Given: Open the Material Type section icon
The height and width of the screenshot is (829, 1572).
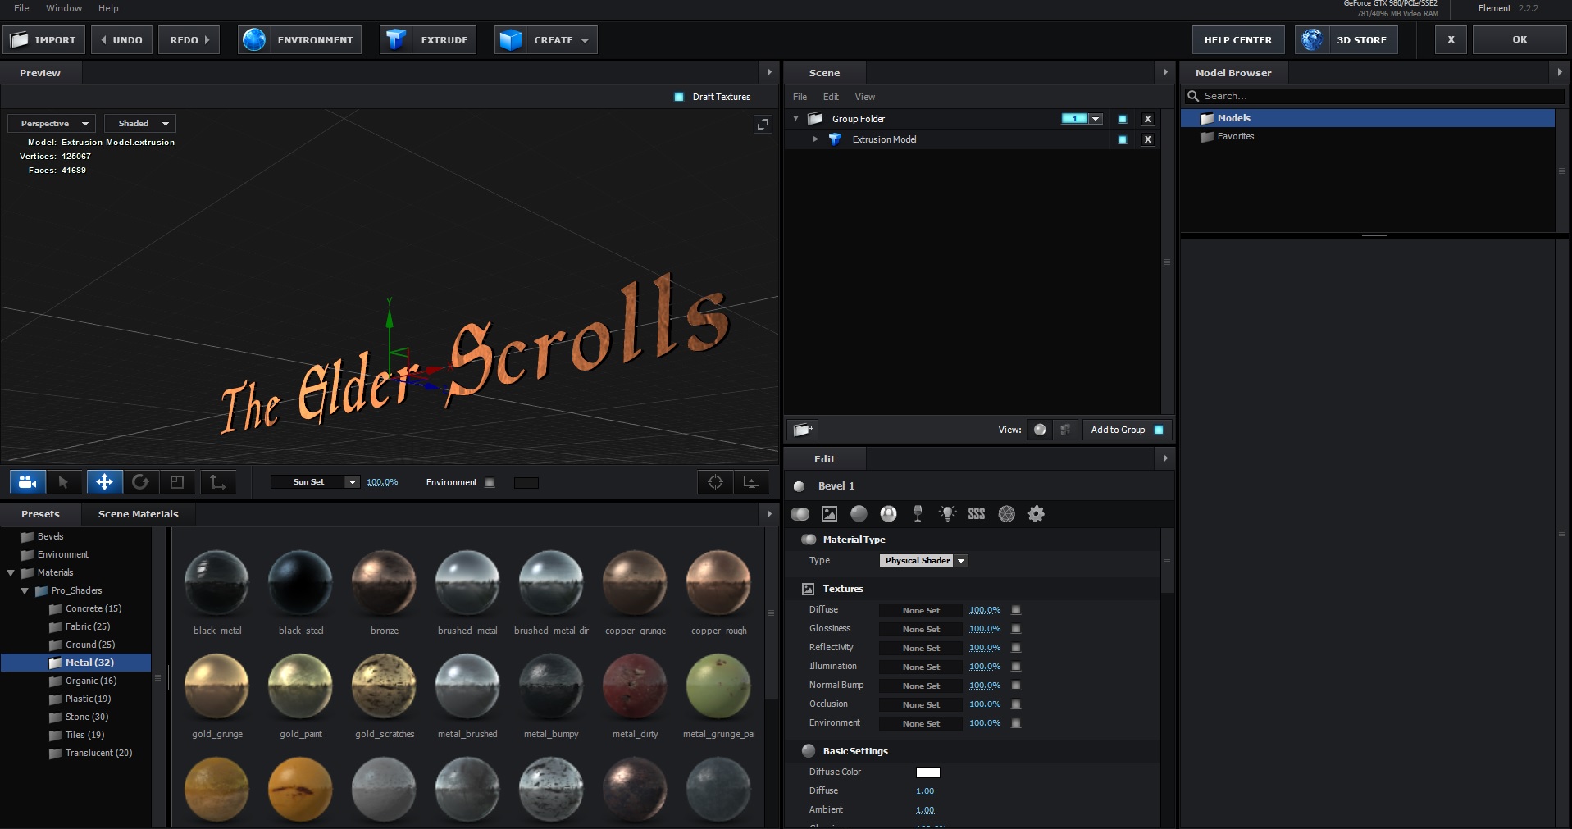Looking at the screenshot, I should tap(800, 514).
